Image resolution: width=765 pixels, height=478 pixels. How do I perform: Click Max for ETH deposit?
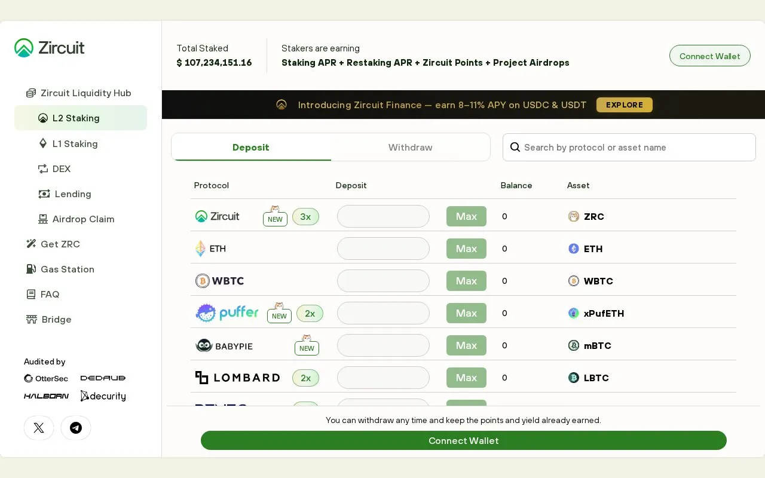(x=466, y=249)
